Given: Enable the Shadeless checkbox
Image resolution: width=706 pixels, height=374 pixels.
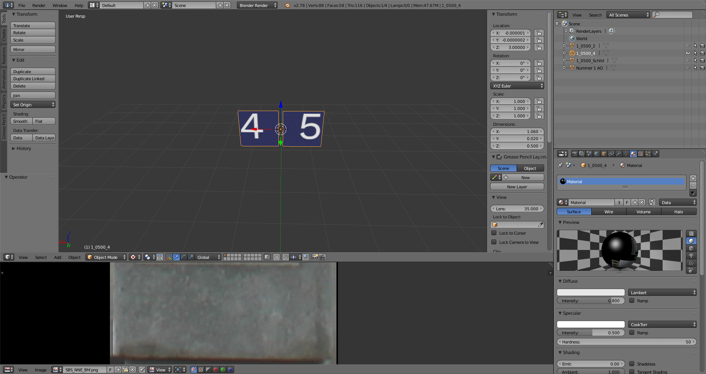Looking at the screenshot, I should [x=632, y=364].
